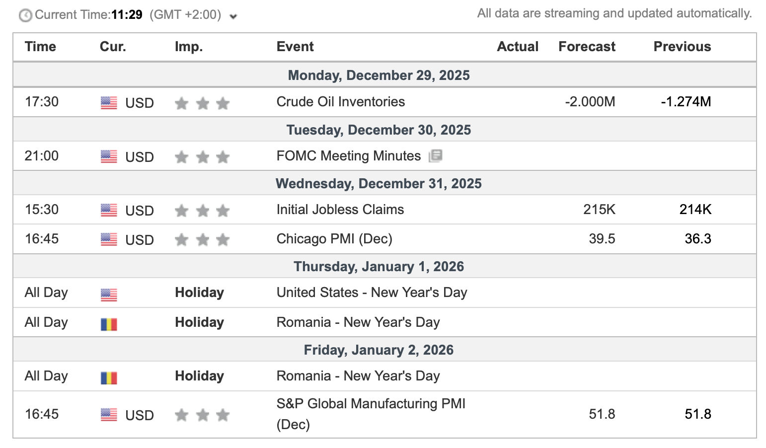766x448 pixels.
Task: Click the US flag beside United States holiday
Action: click(x=109, y=295)
